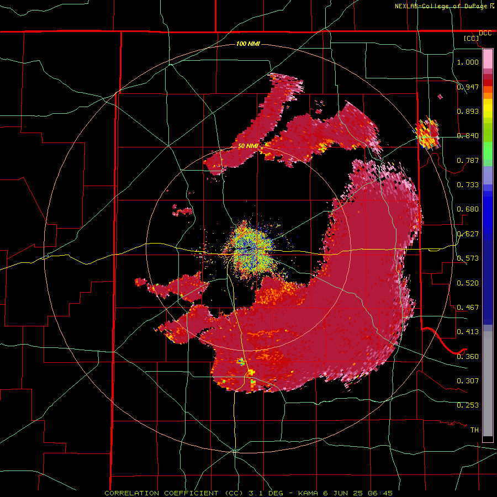
Task: Click the 0.627 scale value
Action: pyautogui.click(x=468, y=234)
